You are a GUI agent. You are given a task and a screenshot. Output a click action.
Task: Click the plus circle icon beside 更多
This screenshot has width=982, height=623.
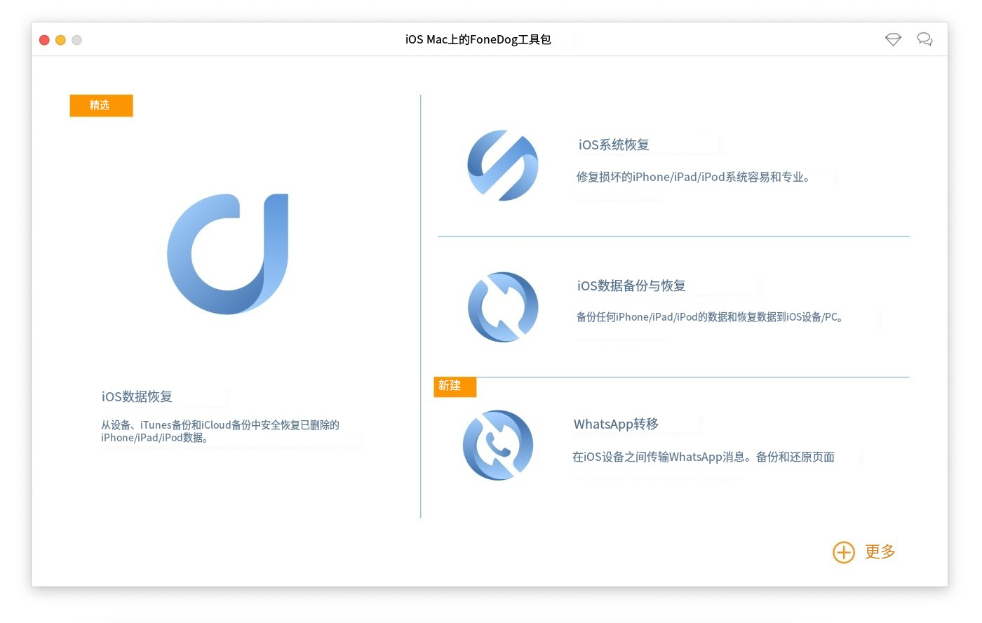coord(844,552)
